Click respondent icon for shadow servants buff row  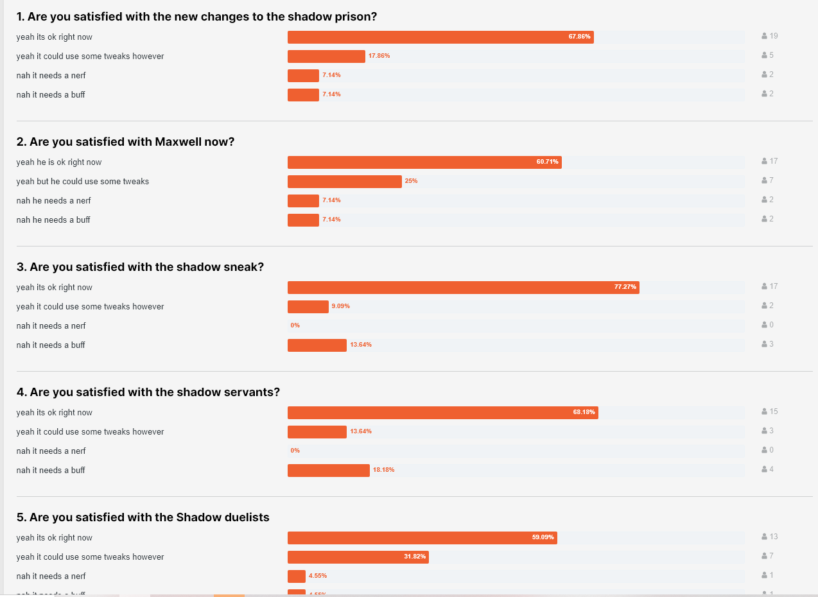(764, 470)
